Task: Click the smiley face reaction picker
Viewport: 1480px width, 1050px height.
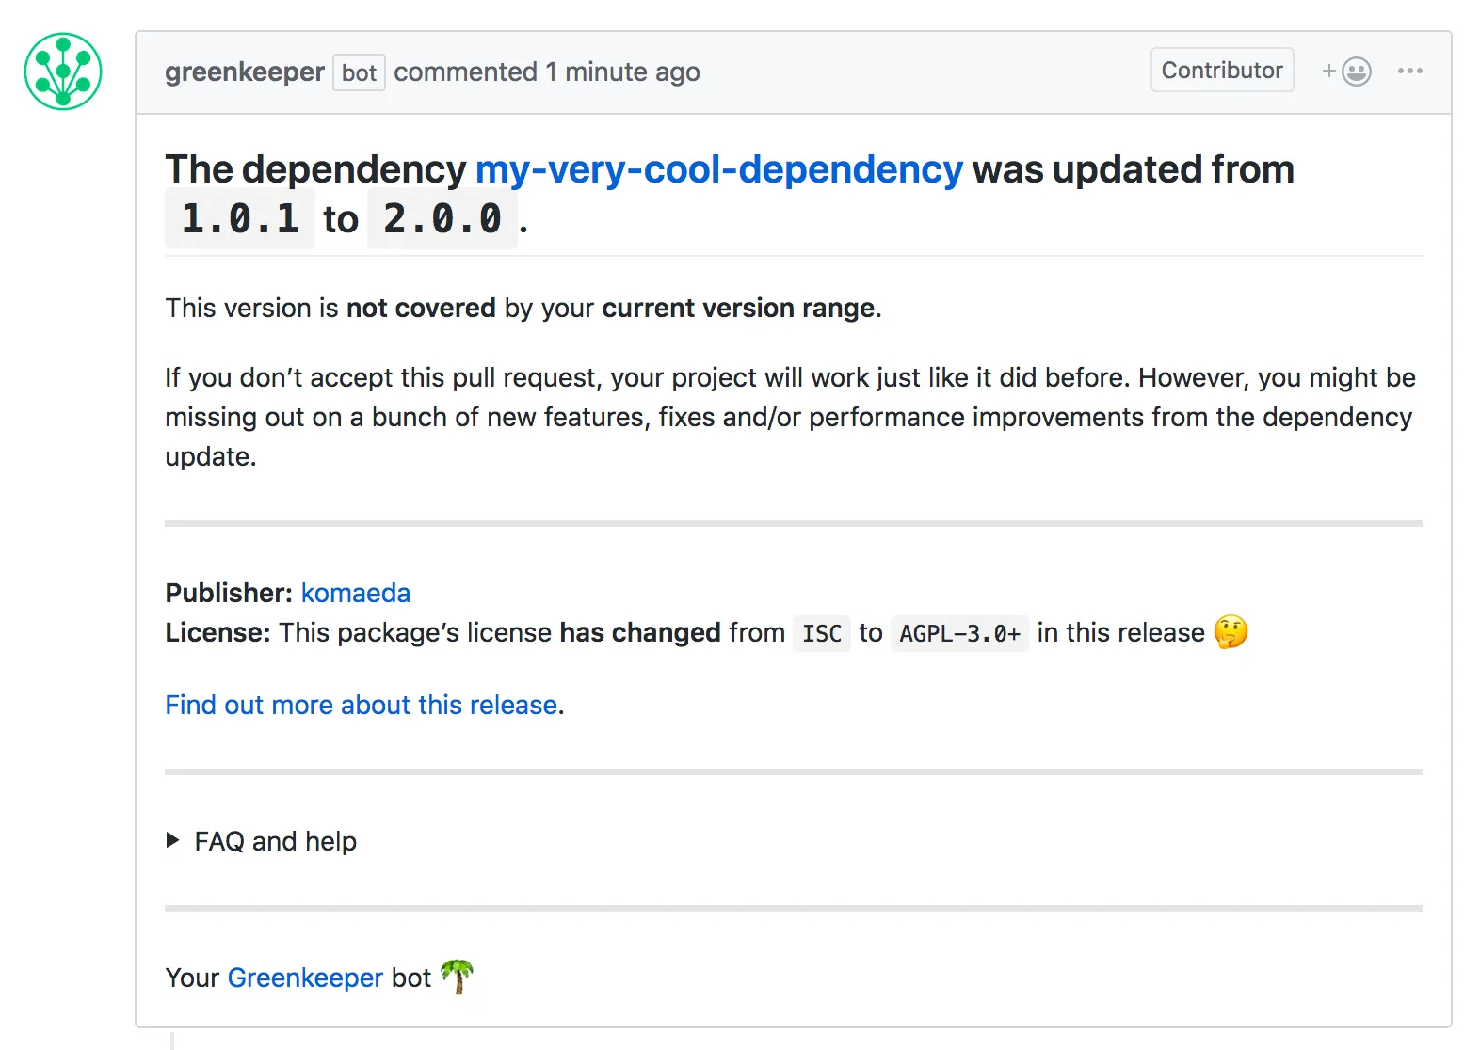Action: coord(1356,70)
